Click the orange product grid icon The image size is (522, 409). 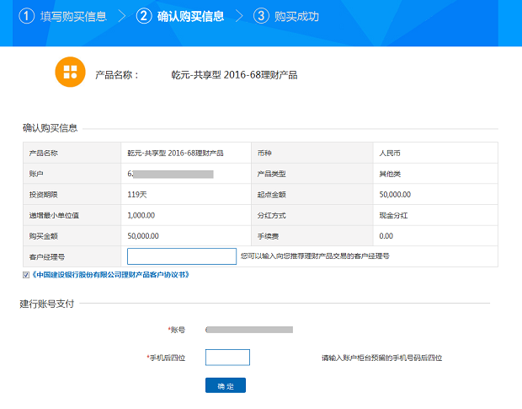71,72
